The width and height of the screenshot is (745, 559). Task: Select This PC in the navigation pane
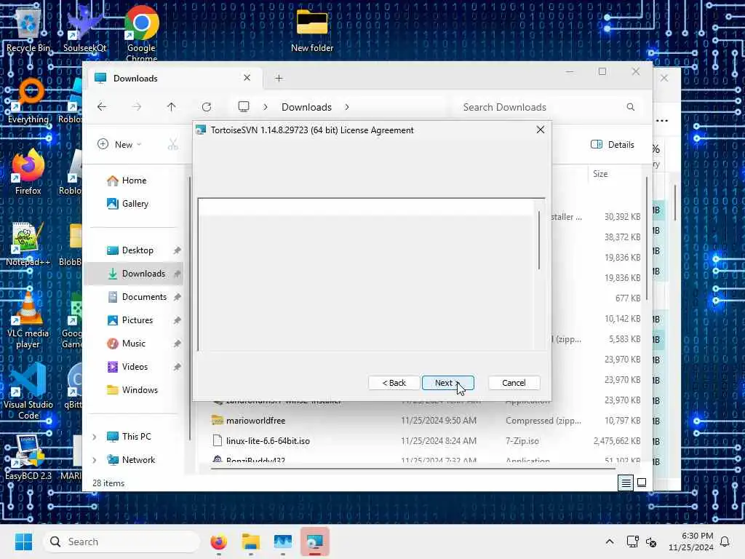tap(136, 437)
